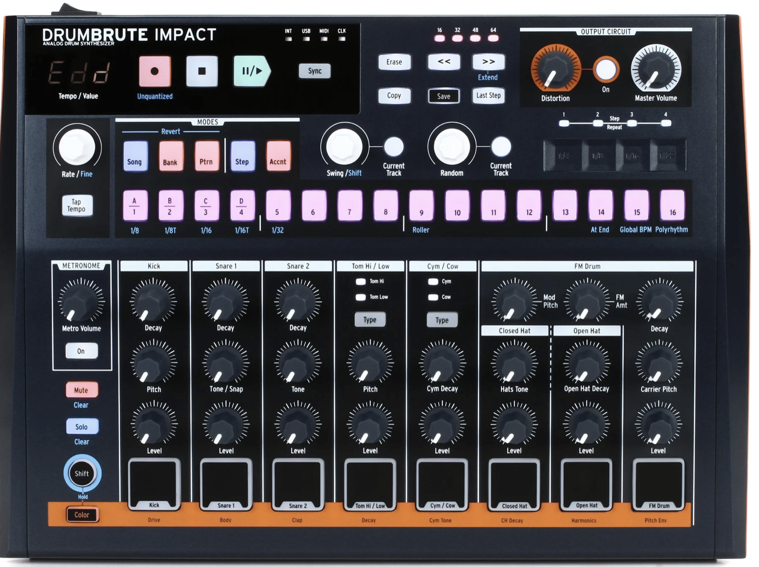
Task: Hit the Snare 2 pad
Action: pyautogui.click(x=298, y=484)
